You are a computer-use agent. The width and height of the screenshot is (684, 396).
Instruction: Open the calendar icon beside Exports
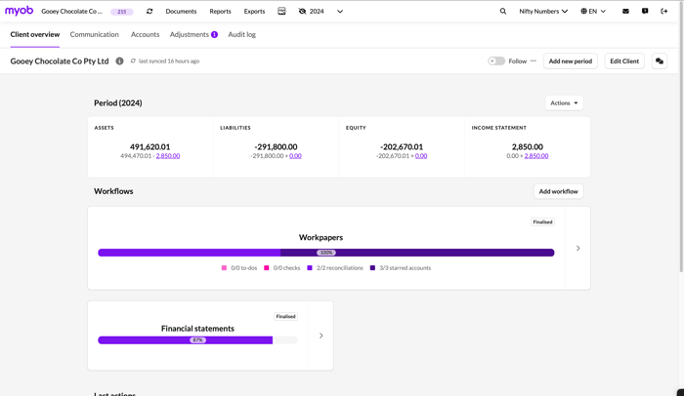click(281, 12)
